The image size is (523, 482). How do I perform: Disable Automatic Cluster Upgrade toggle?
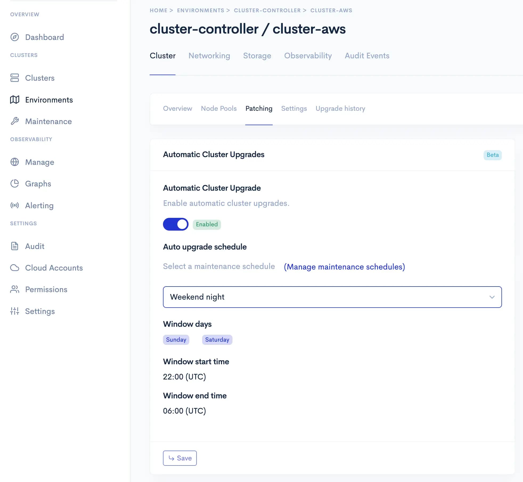[176, 224]
